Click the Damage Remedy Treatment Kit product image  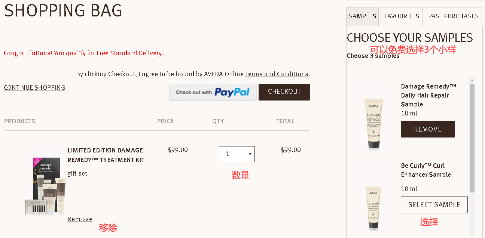pos(46,187)
